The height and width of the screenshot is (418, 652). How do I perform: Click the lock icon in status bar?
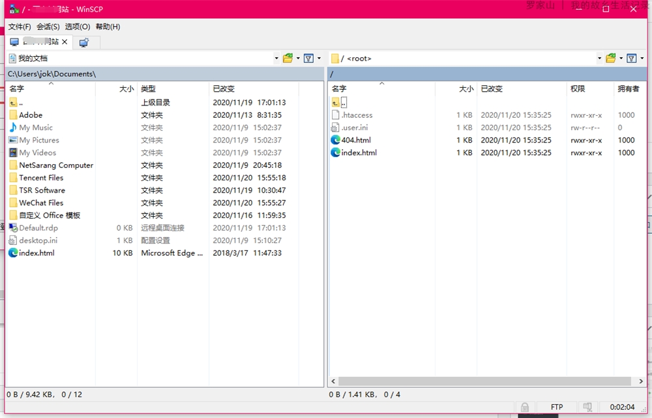click(x=525, y=407)
